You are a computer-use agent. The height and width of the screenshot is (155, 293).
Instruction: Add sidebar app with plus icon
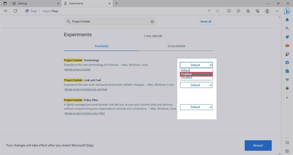tap(287, 97)
